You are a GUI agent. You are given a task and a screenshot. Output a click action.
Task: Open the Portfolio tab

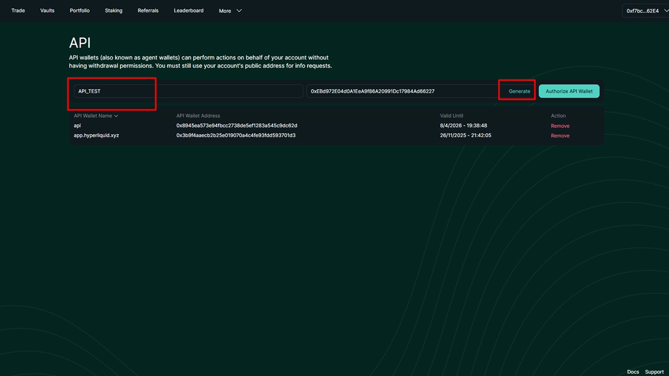click(79, 10)
